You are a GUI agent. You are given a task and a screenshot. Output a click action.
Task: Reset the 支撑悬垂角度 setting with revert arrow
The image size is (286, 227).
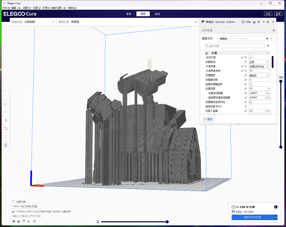pos(246,71)
